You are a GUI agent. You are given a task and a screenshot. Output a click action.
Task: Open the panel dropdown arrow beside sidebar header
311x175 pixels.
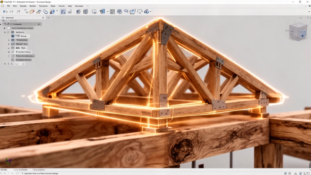48,18
